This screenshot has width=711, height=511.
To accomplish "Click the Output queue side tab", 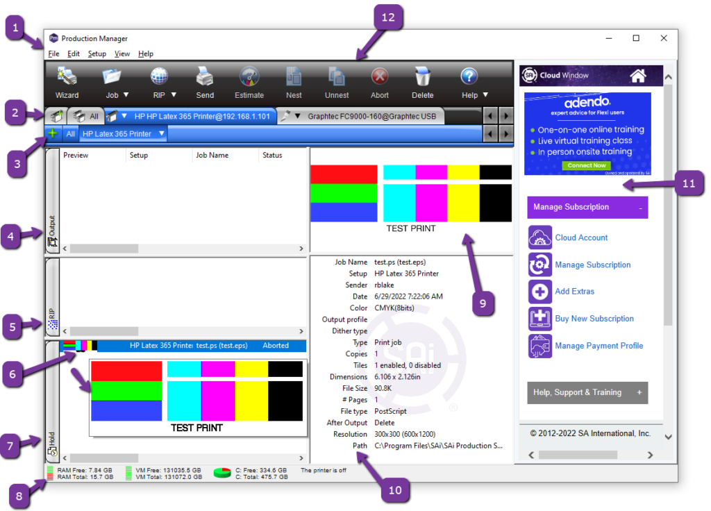I will point(52,201).
